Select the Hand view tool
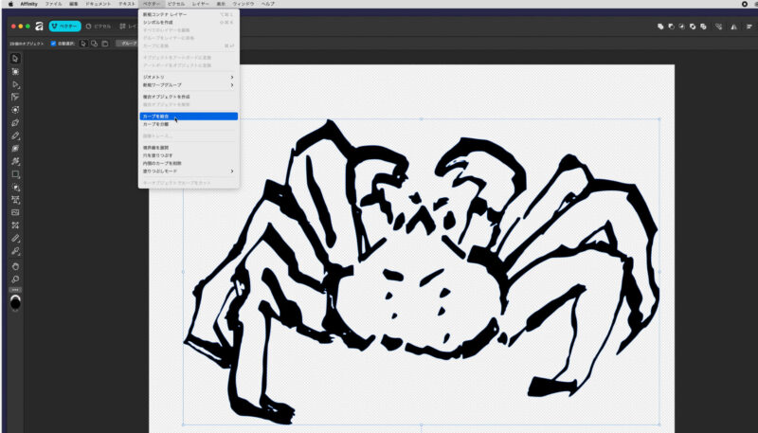This screenshot has height=433, width=758. [16, 266]
